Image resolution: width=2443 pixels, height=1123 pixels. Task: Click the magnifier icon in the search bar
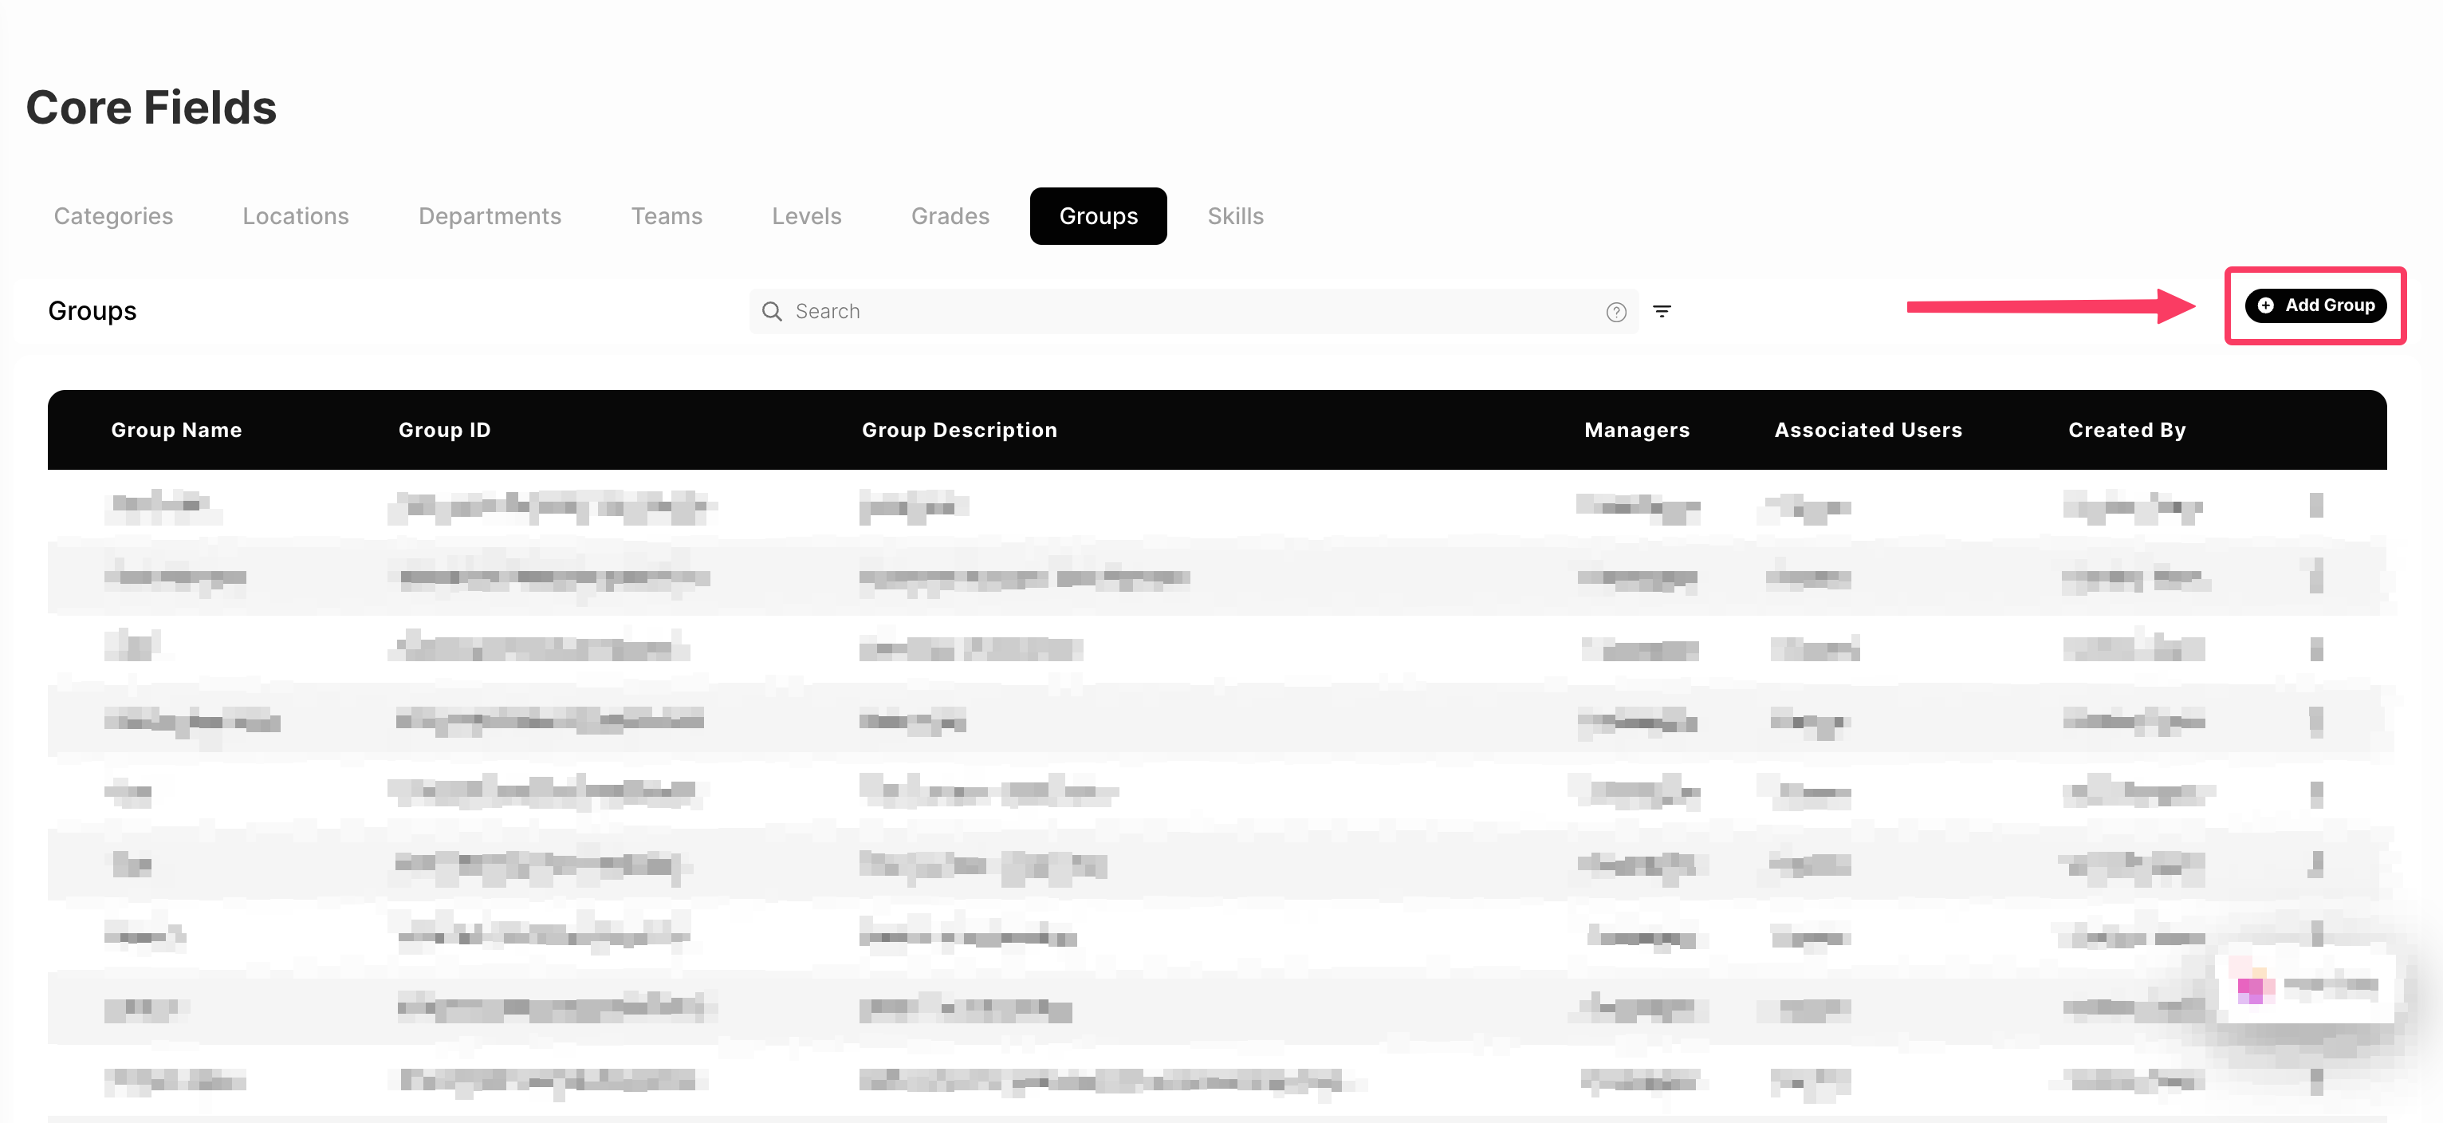pos(772,311)
